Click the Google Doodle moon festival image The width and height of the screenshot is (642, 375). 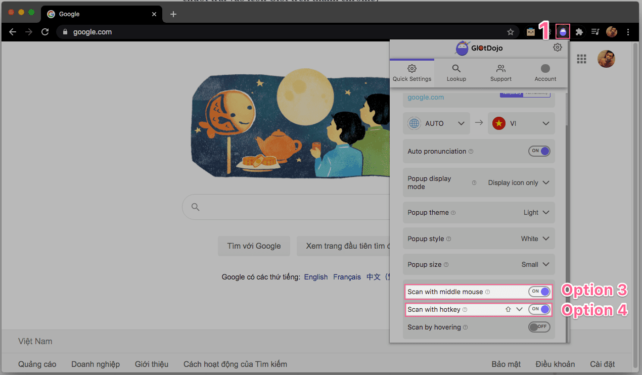pyautogui.click(x=291, y=123)
